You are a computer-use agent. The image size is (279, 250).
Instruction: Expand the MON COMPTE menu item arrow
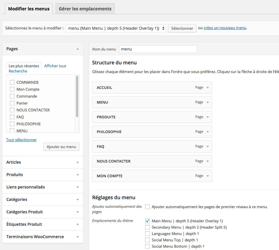208,176
